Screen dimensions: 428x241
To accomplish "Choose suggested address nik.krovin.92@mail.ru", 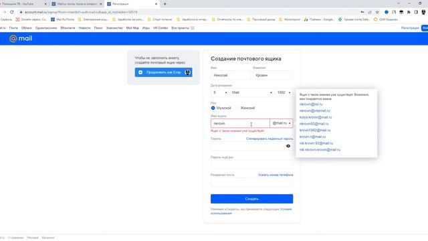I will tap(316, 143).
